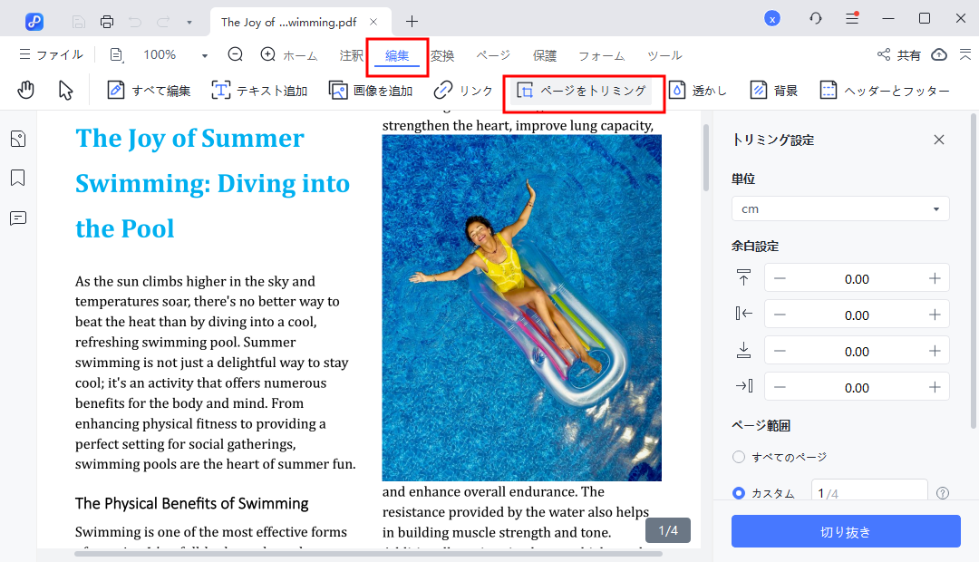979x562 pixels.
Task: Expand the 100% zoom level dropdown
Action: click(x=204, y=55)
